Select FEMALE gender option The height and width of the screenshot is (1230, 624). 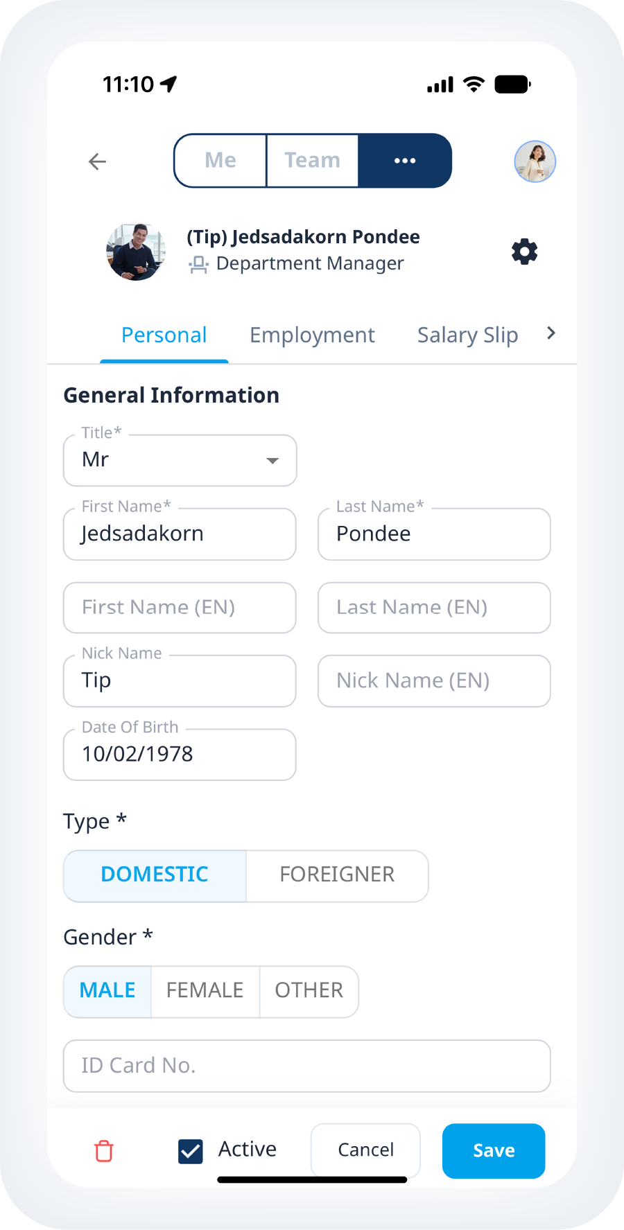(205, 990)
